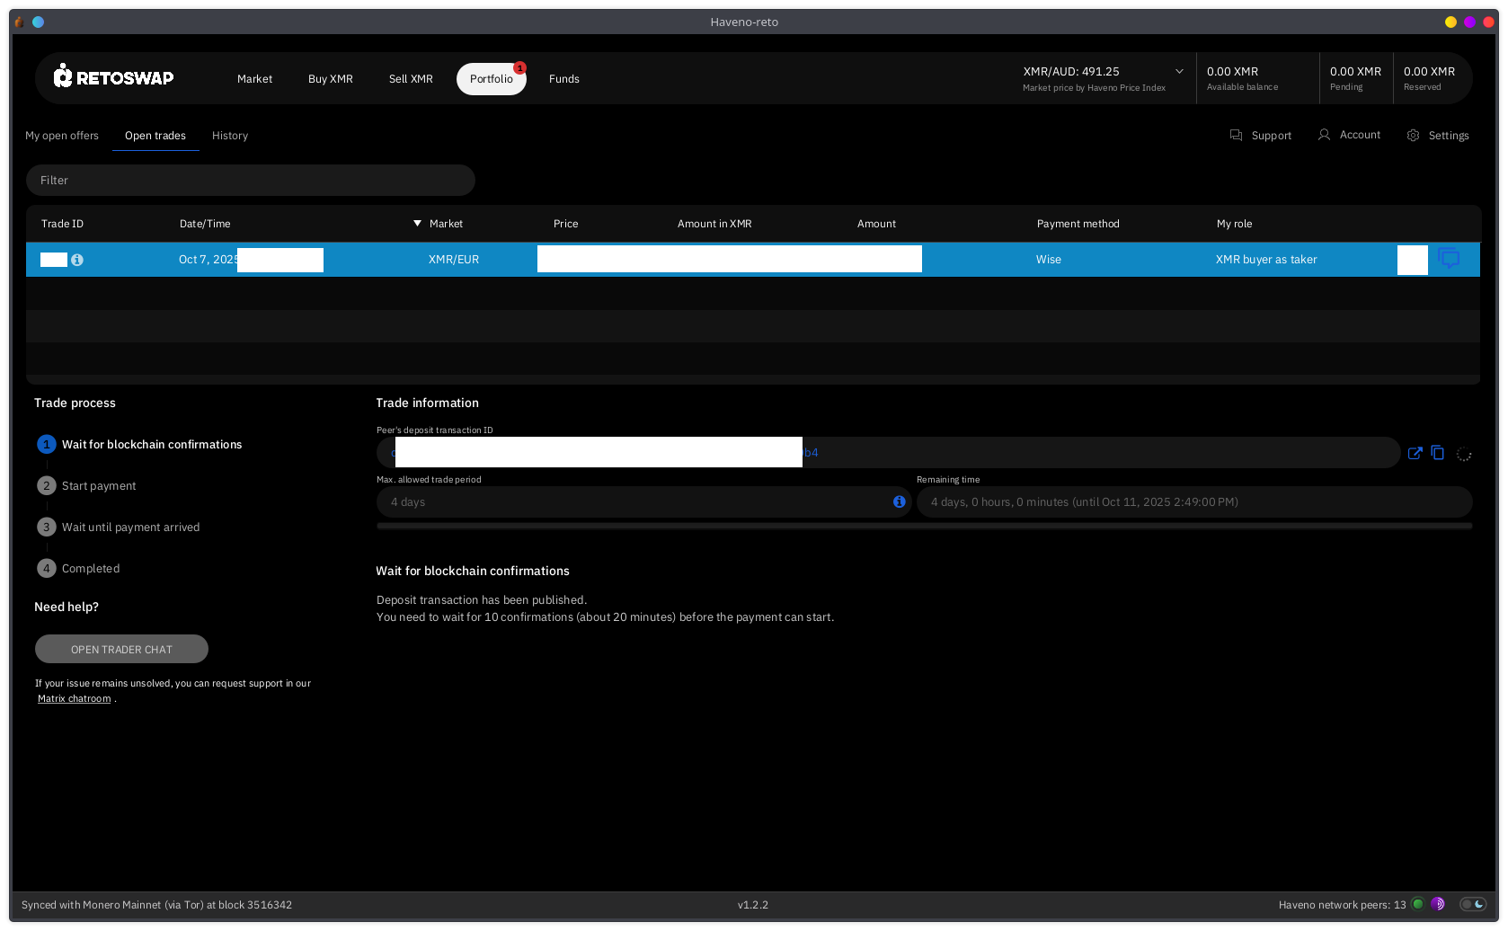
Task: Click the RetoSwap logo
Action: [x=113, y=77]
